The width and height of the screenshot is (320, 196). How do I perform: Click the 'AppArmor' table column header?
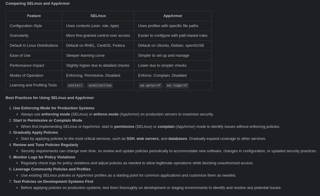(173, 16)
